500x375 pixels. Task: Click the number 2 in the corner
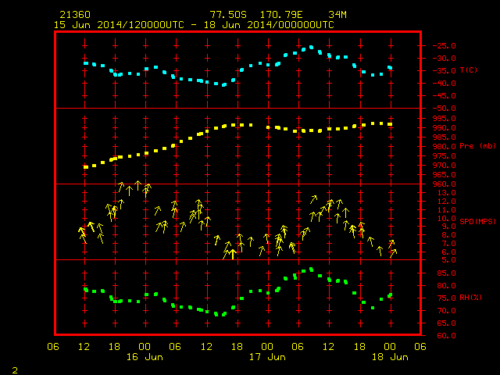point(15,370)
